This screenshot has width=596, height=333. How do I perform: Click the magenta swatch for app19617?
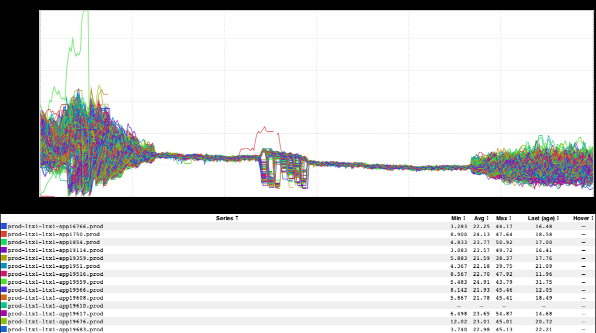[4, 314]
